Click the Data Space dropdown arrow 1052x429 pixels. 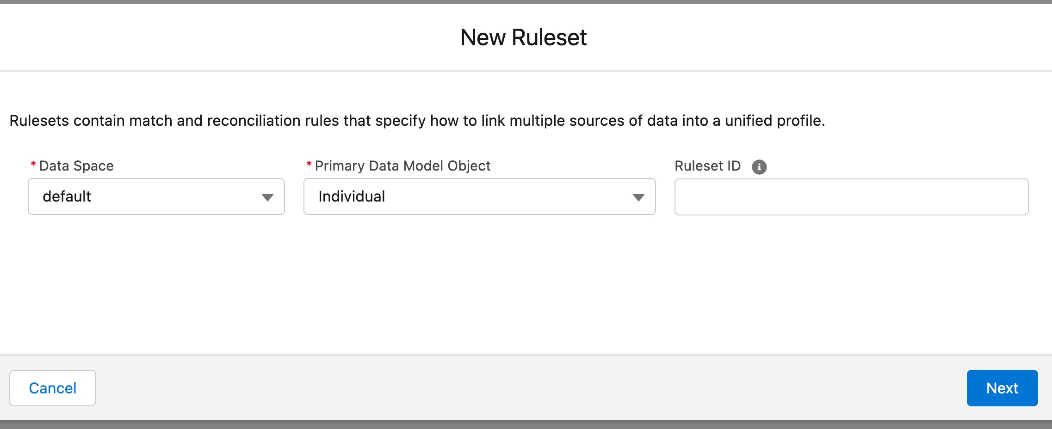click(x=267, y=197)
